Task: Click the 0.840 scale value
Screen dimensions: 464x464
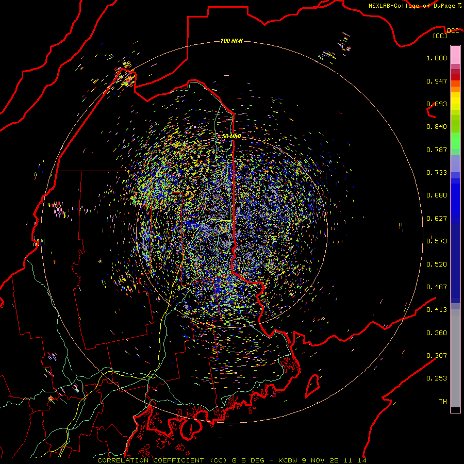Action: [x=437, y=127]
